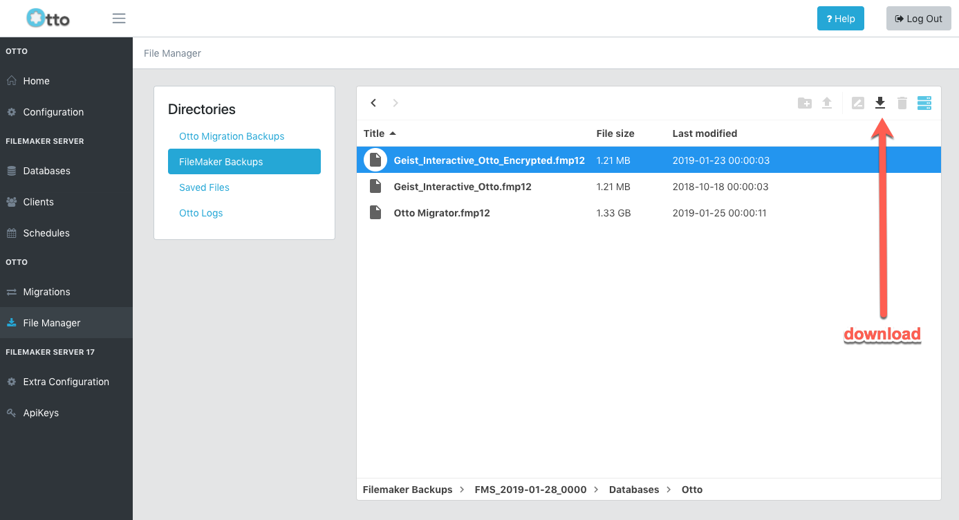Viewport: 959px width, 520px height.
Task: Open ApiKeys section
Action: 66,413
